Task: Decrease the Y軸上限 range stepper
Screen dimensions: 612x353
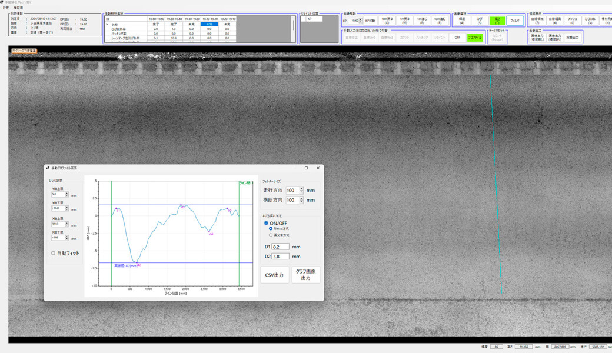Action: pyautogui.click(x=67, y=196)
